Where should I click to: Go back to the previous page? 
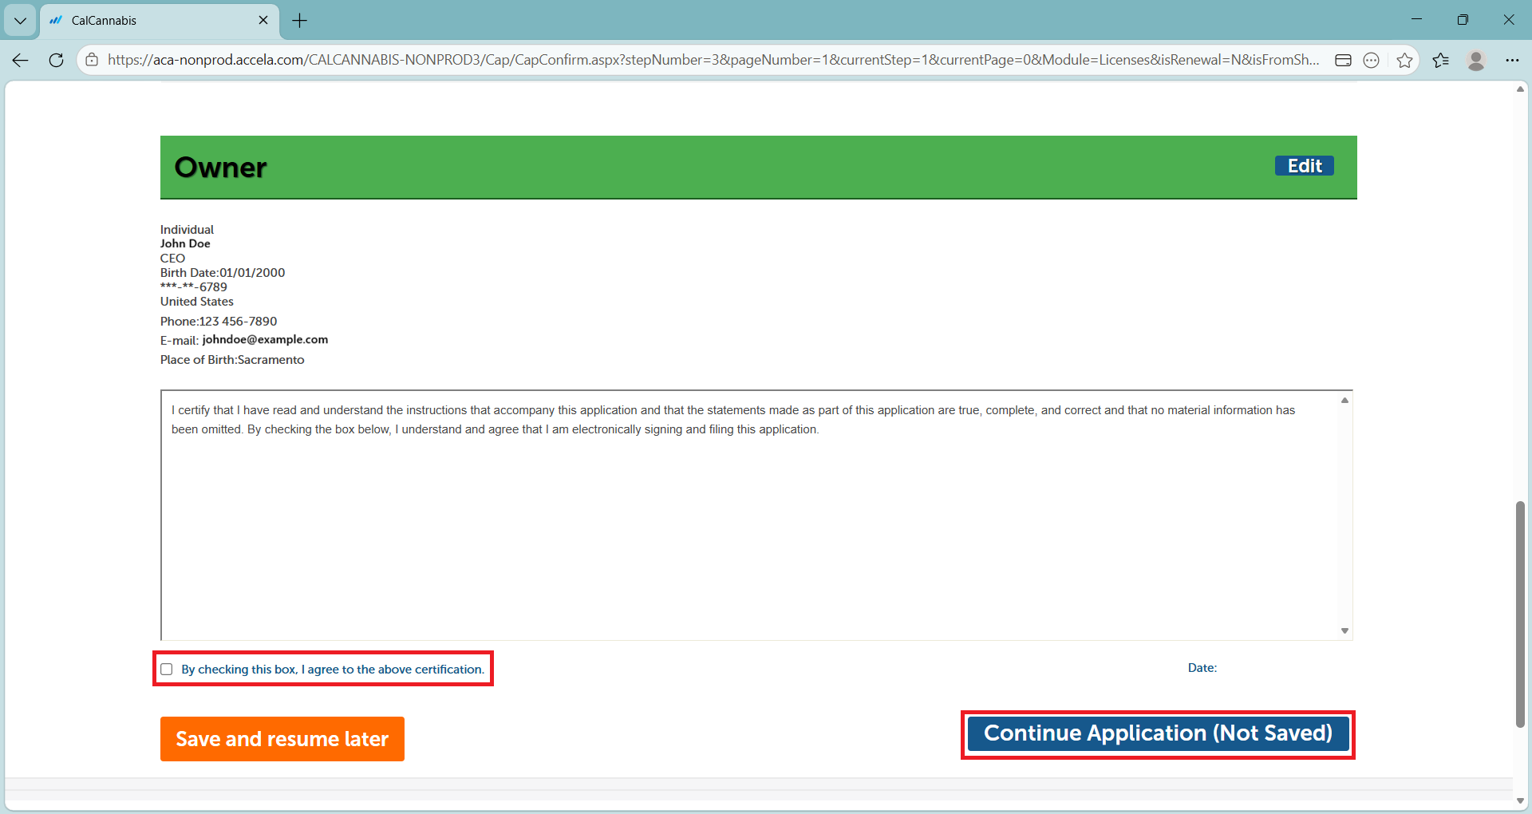21,60
